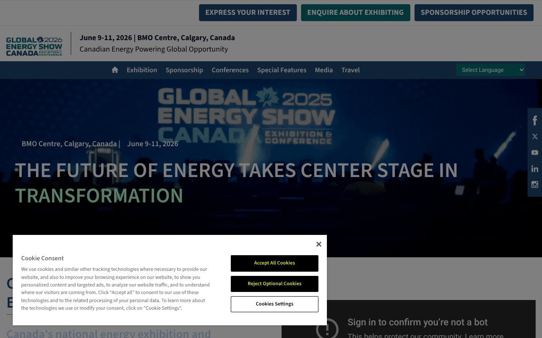Click the exclamation icon next to sign-in notice
Screen dimensions: 542x338
(x=327, y=330)
